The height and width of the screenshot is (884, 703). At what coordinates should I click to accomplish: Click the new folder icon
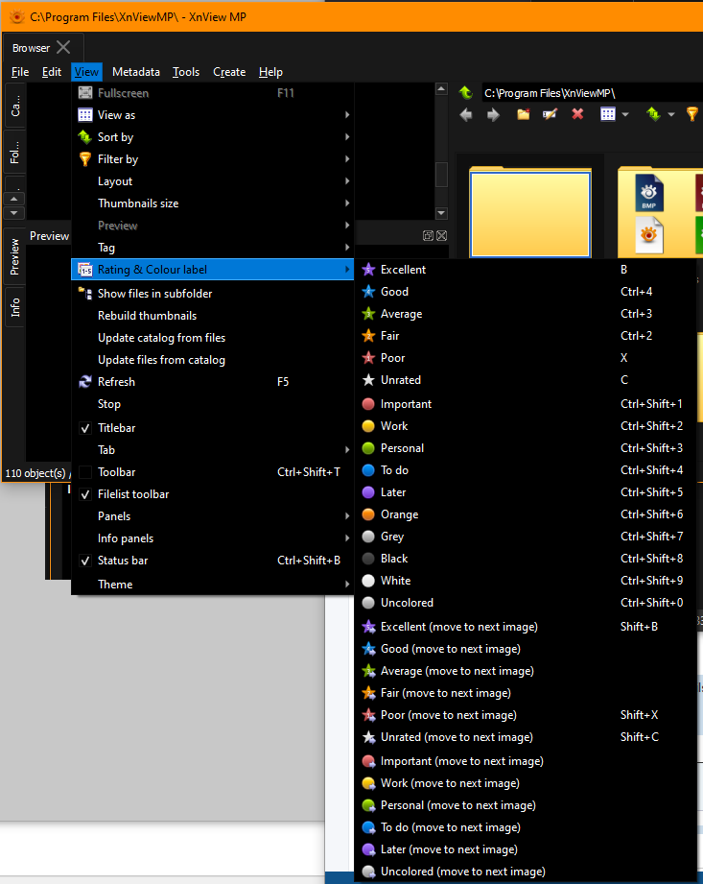tap(524, 114)
